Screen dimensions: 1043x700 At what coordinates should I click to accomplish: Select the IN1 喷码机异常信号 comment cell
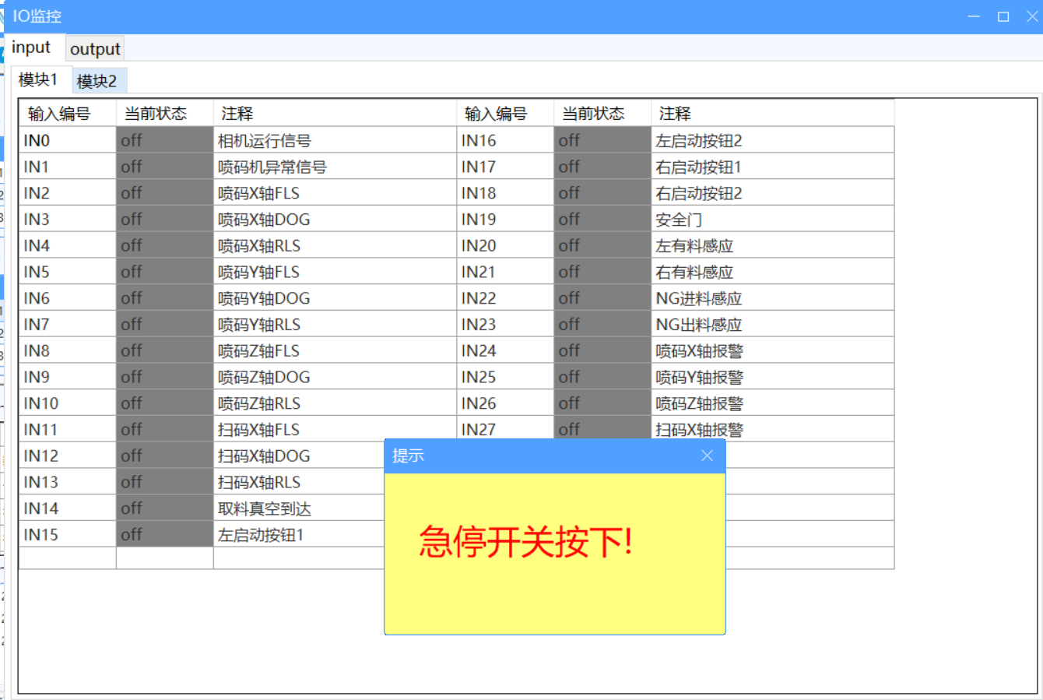[x=334, y=167]
